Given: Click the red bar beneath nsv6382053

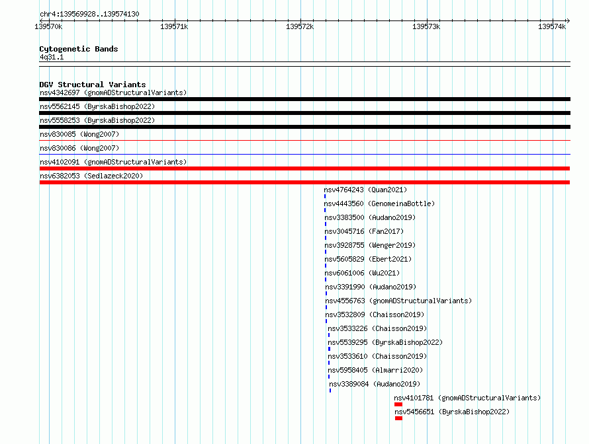Looking at the screenshot, I should pos(304,182).
